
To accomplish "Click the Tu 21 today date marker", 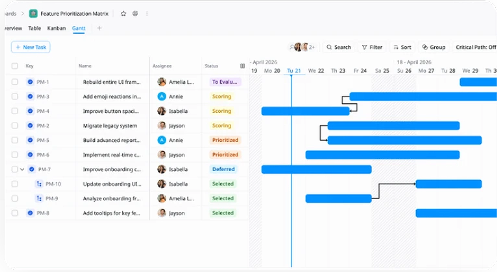I will click(294, 71).
